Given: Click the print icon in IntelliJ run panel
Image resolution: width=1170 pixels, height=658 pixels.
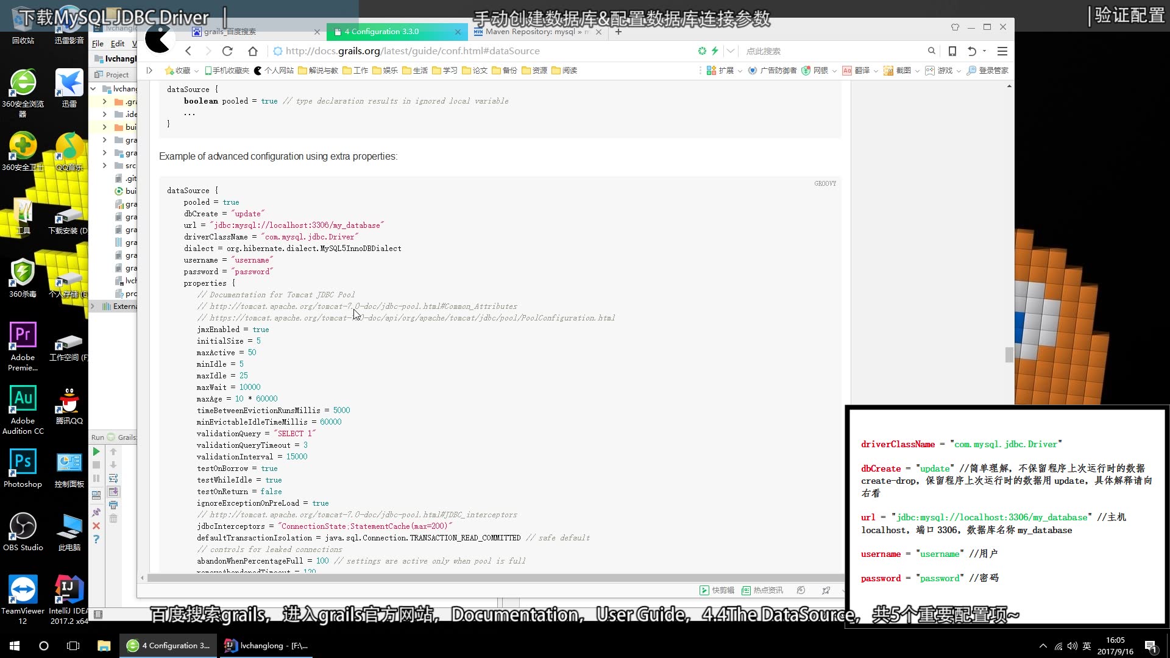Looking at the screenshot, I should click(x=113, y=505).
